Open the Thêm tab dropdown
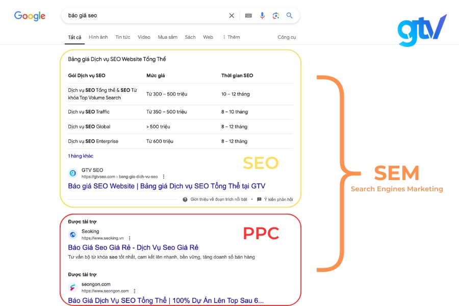This screenshot has width=459, height=306. coord(231,37)
